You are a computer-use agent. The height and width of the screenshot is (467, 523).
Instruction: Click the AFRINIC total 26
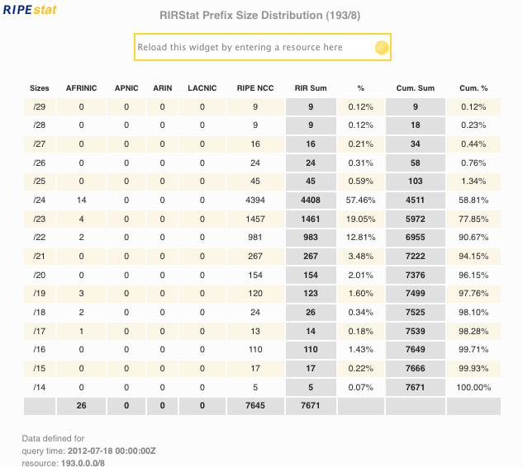point(81,405)
